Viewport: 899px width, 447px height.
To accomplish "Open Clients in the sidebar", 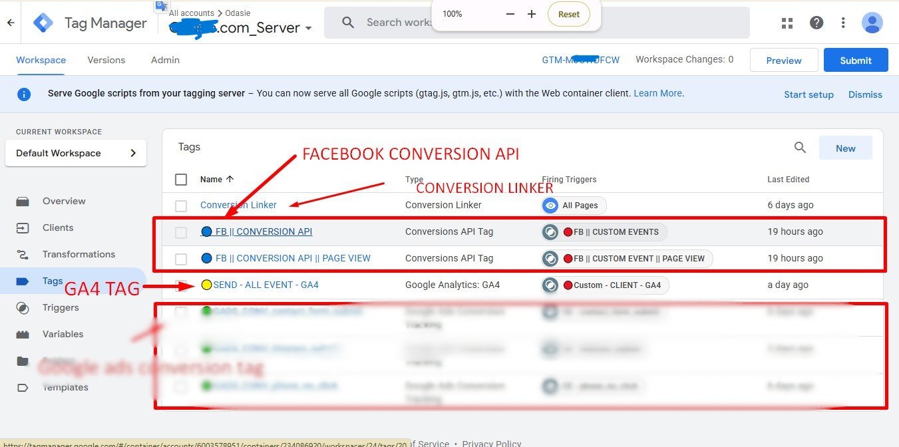I will tap(58, 227).
